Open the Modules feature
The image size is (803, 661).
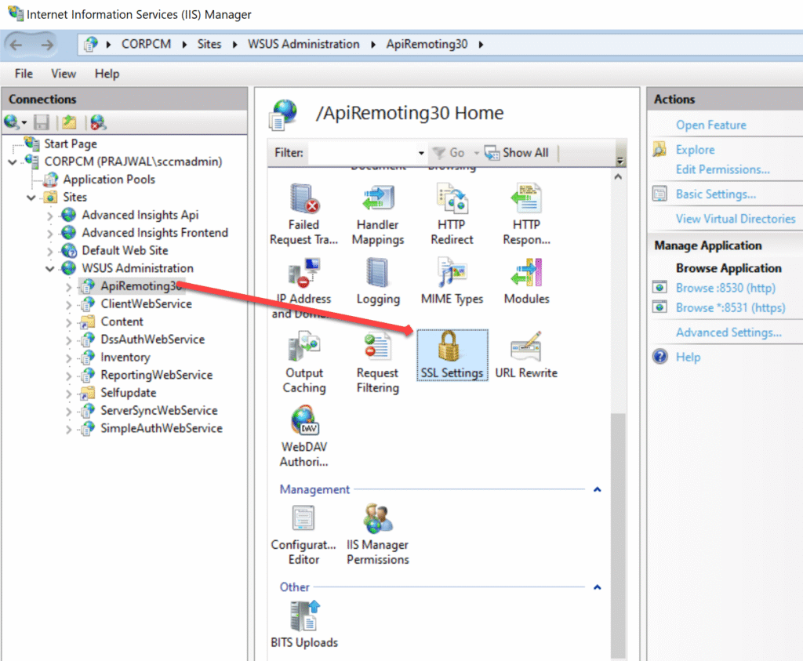[x=526, y=281]
